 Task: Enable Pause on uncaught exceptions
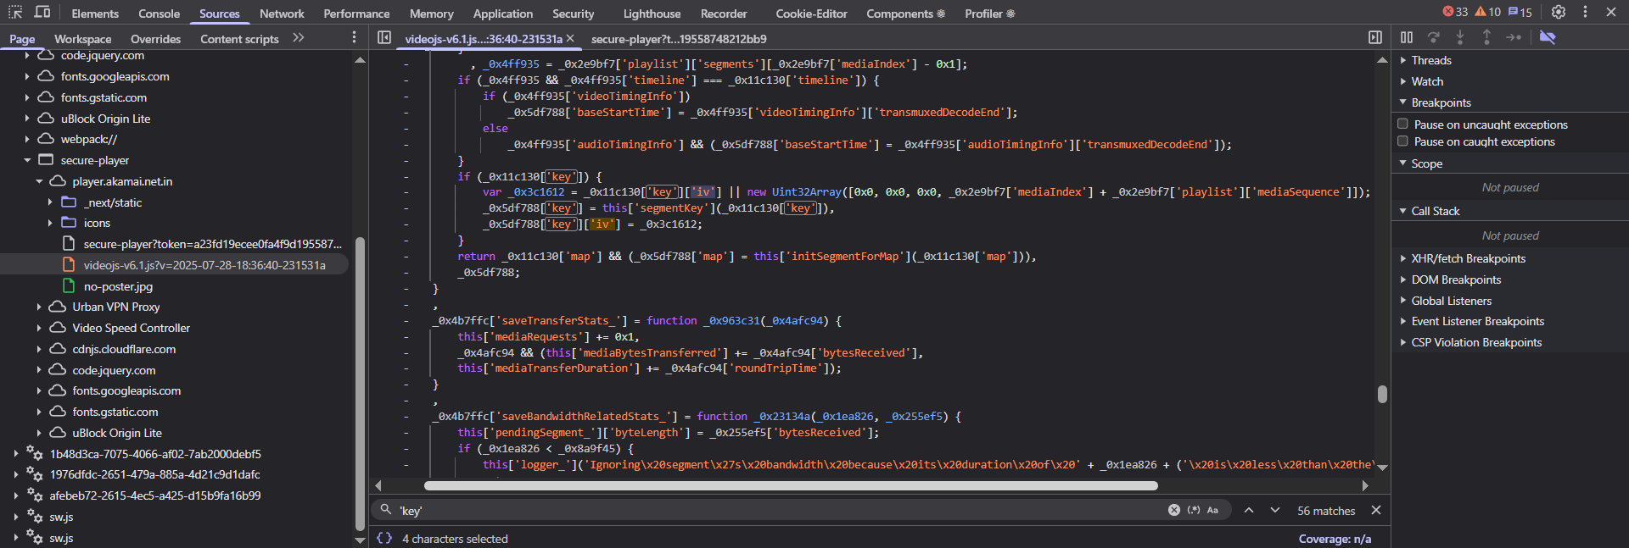[x=1403, y=124]
